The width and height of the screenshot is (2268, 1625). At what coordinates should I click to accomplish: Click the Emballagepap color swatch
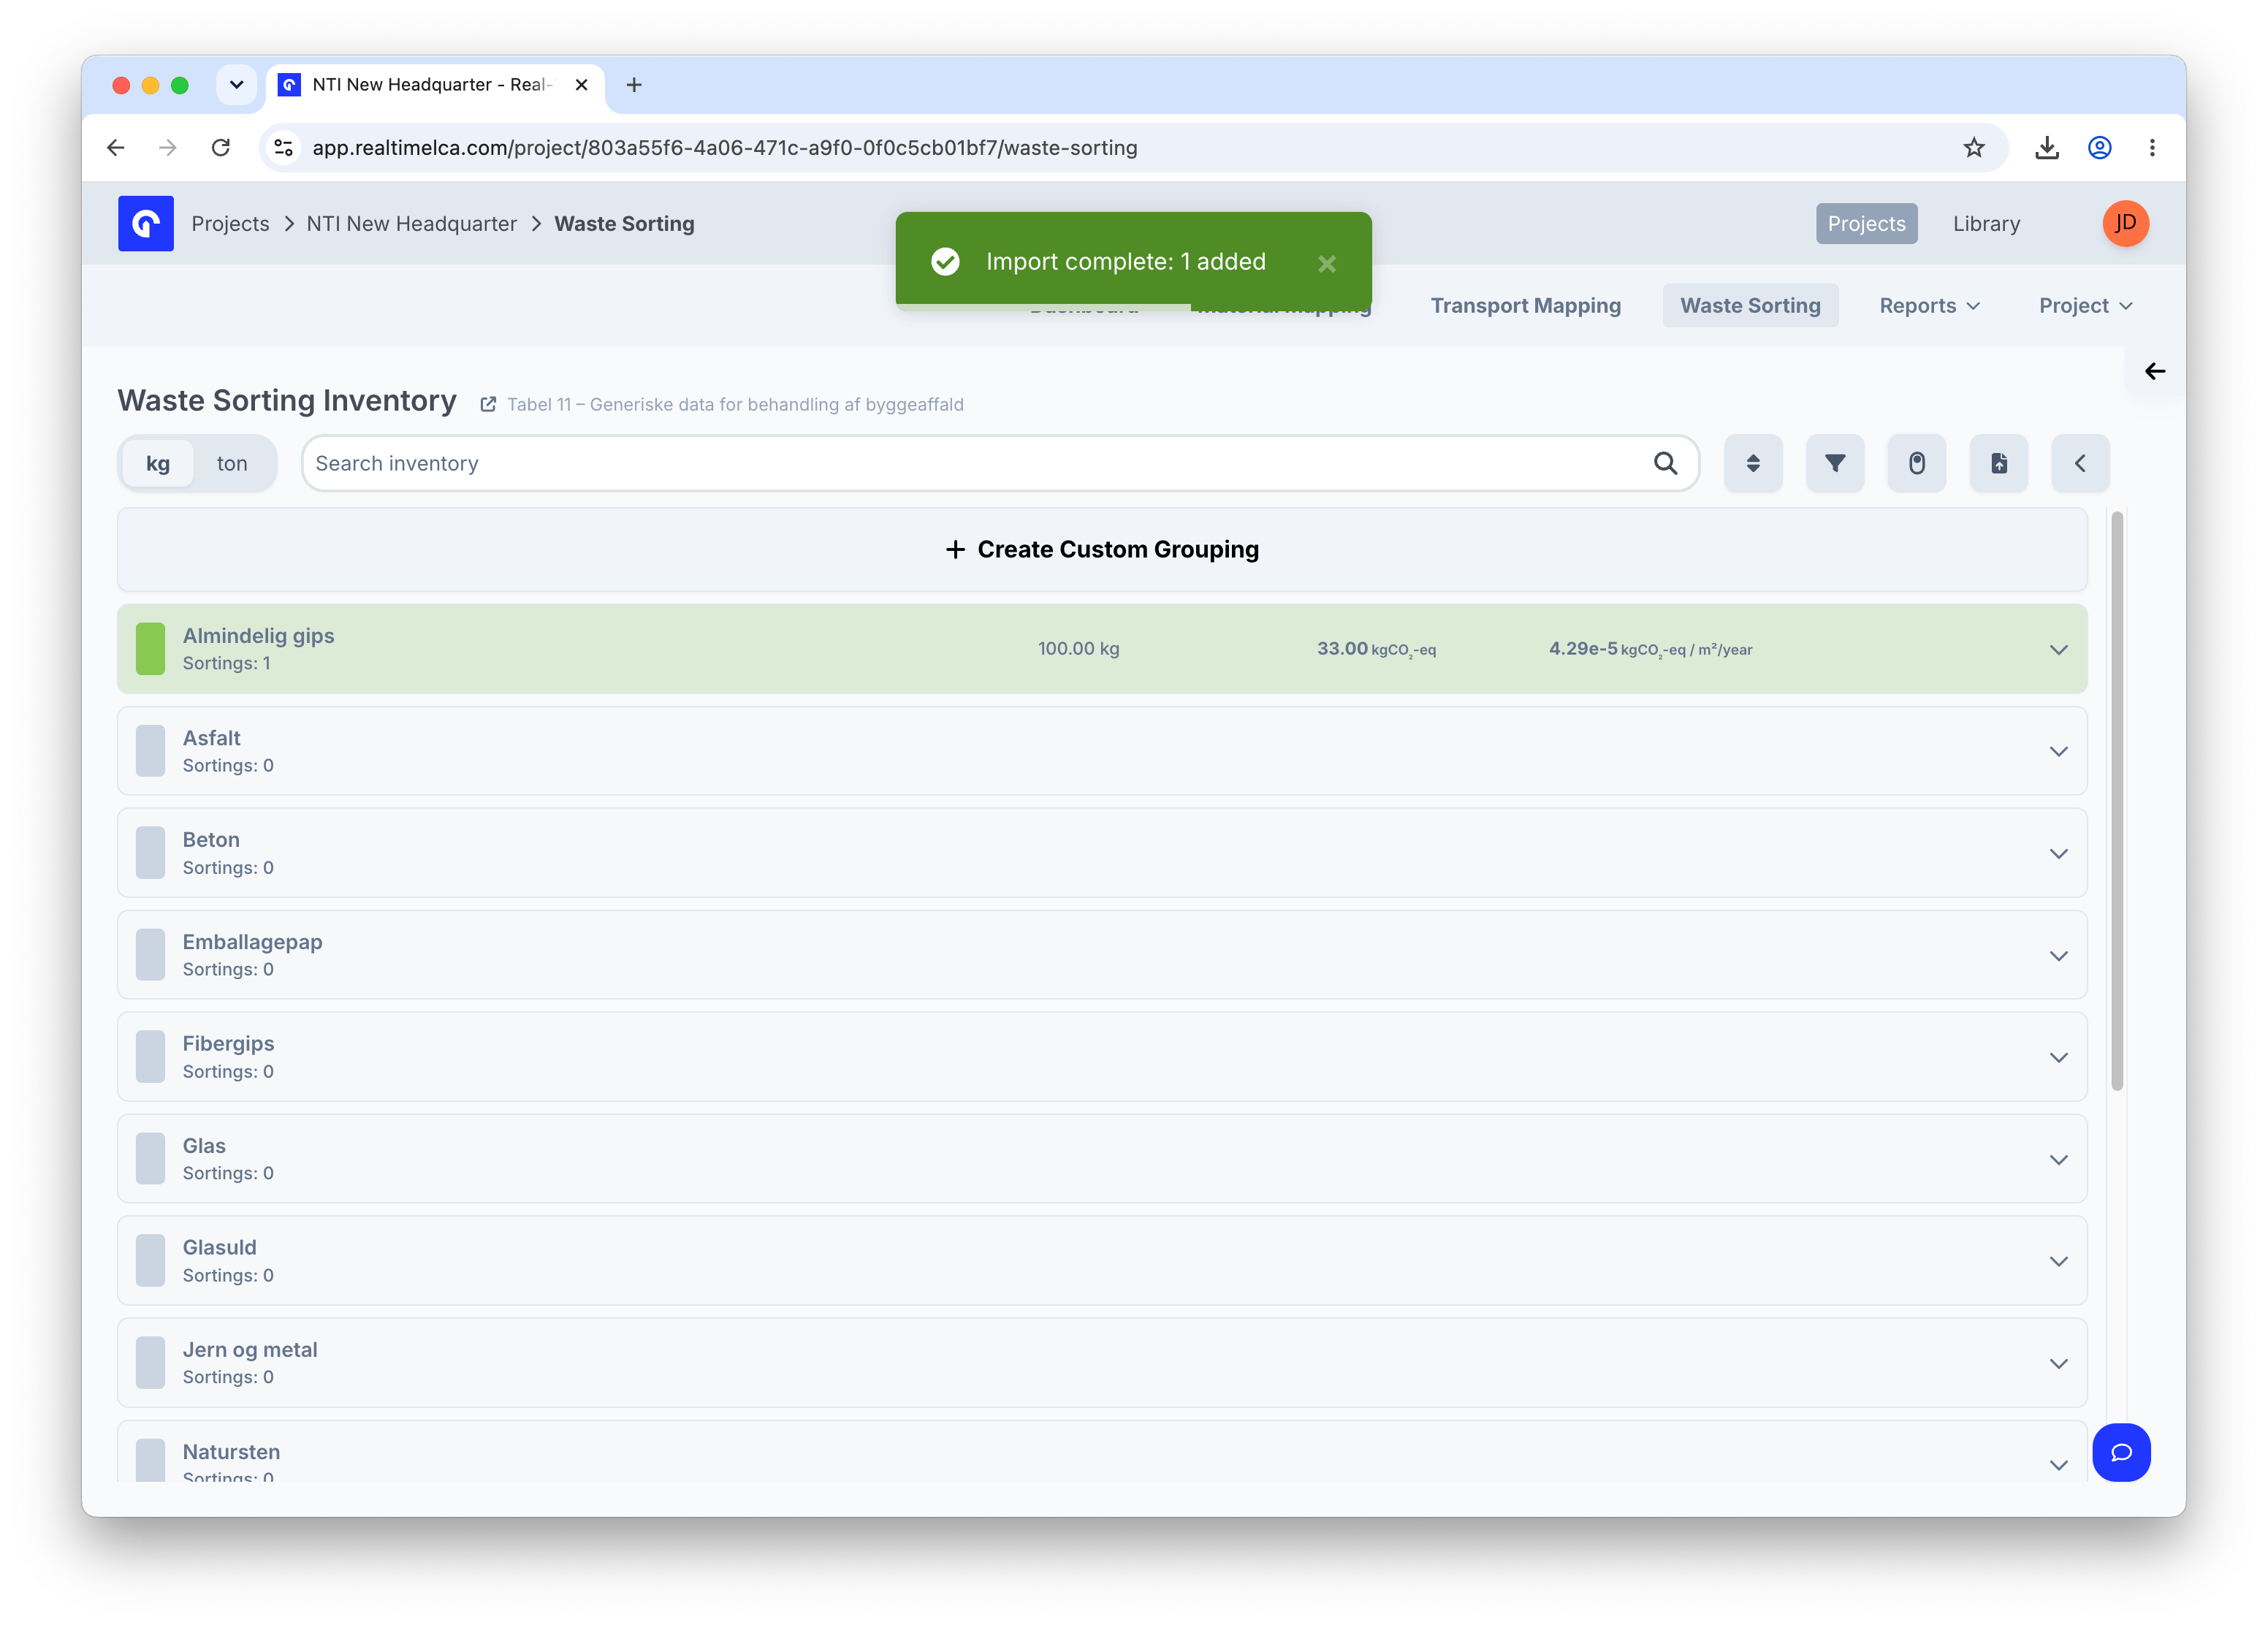point(150,955)
